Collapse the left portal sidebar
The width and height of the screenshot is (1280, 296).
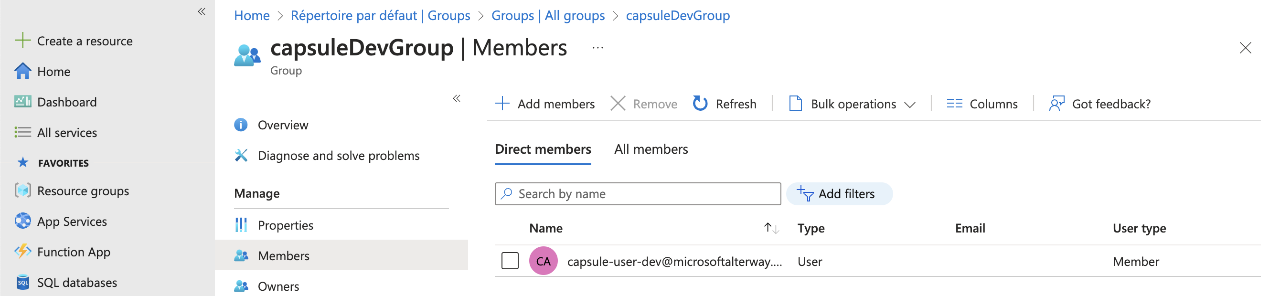click(x=201, y=11)
